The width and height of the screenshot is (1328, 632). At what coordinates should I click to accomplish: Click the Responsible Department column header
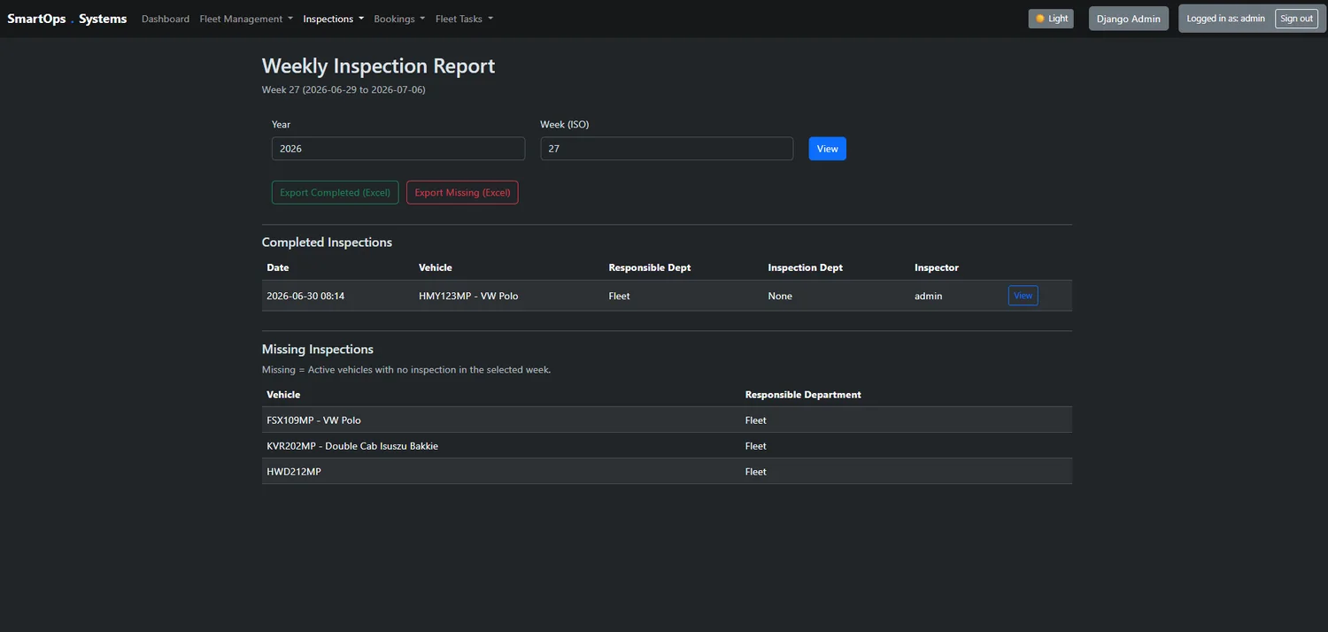pos(803,395)
